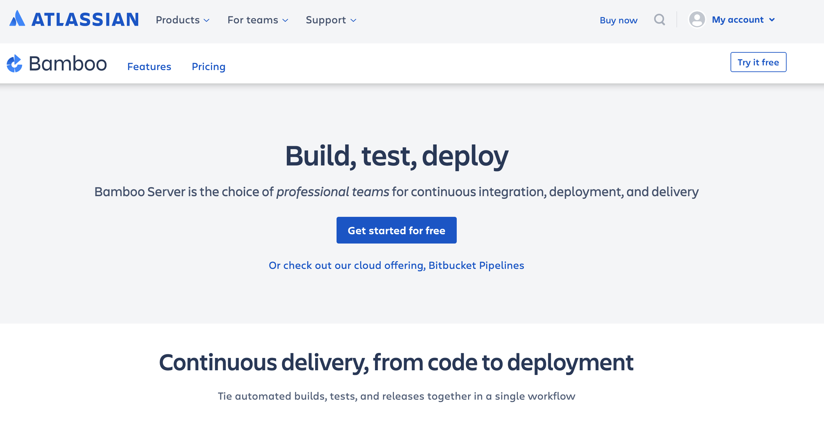Click chevron next to My account
824x427 pixels.
point(772,20)
